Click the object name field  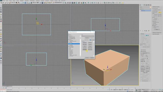pos(144,7)
